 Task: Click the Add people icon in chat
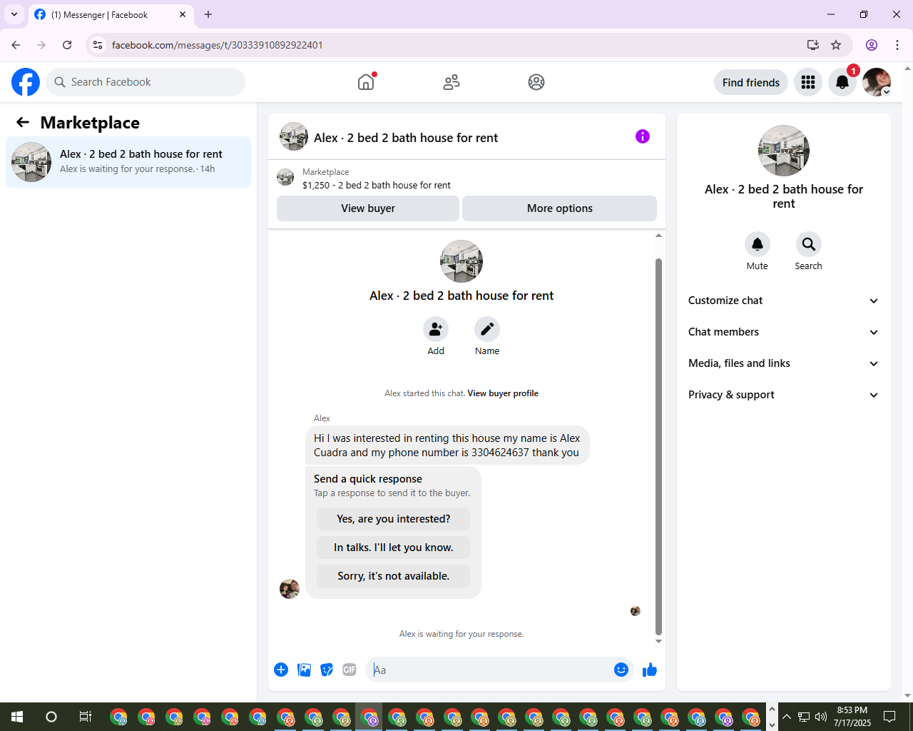point(436,329)
